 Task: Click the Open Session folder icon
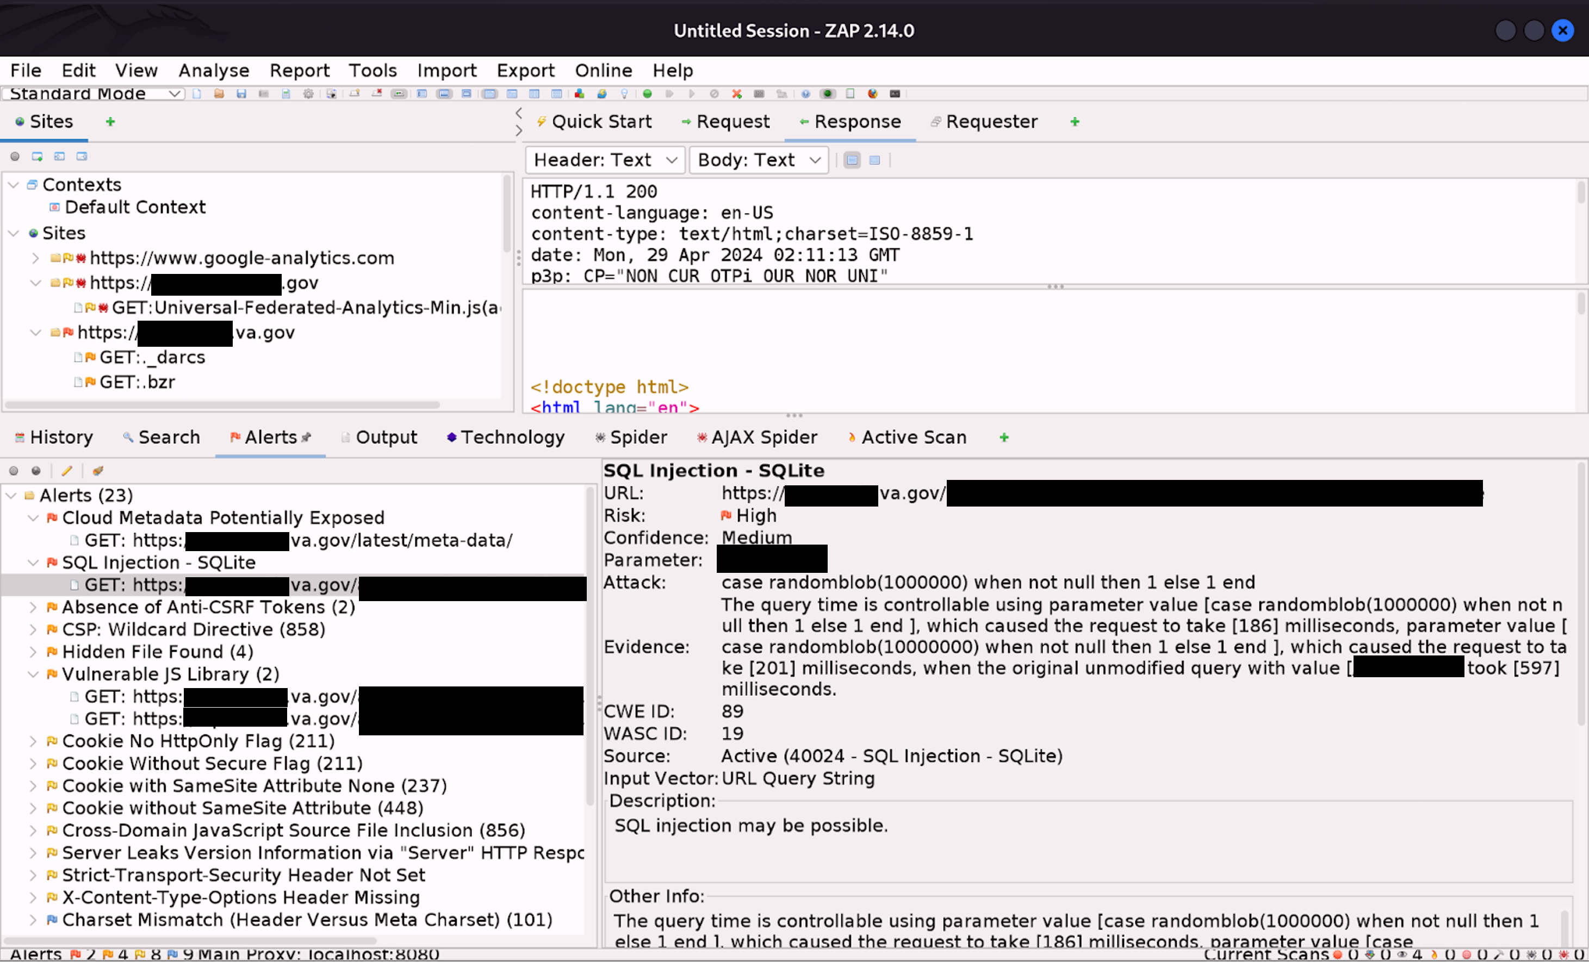[219, 93]
